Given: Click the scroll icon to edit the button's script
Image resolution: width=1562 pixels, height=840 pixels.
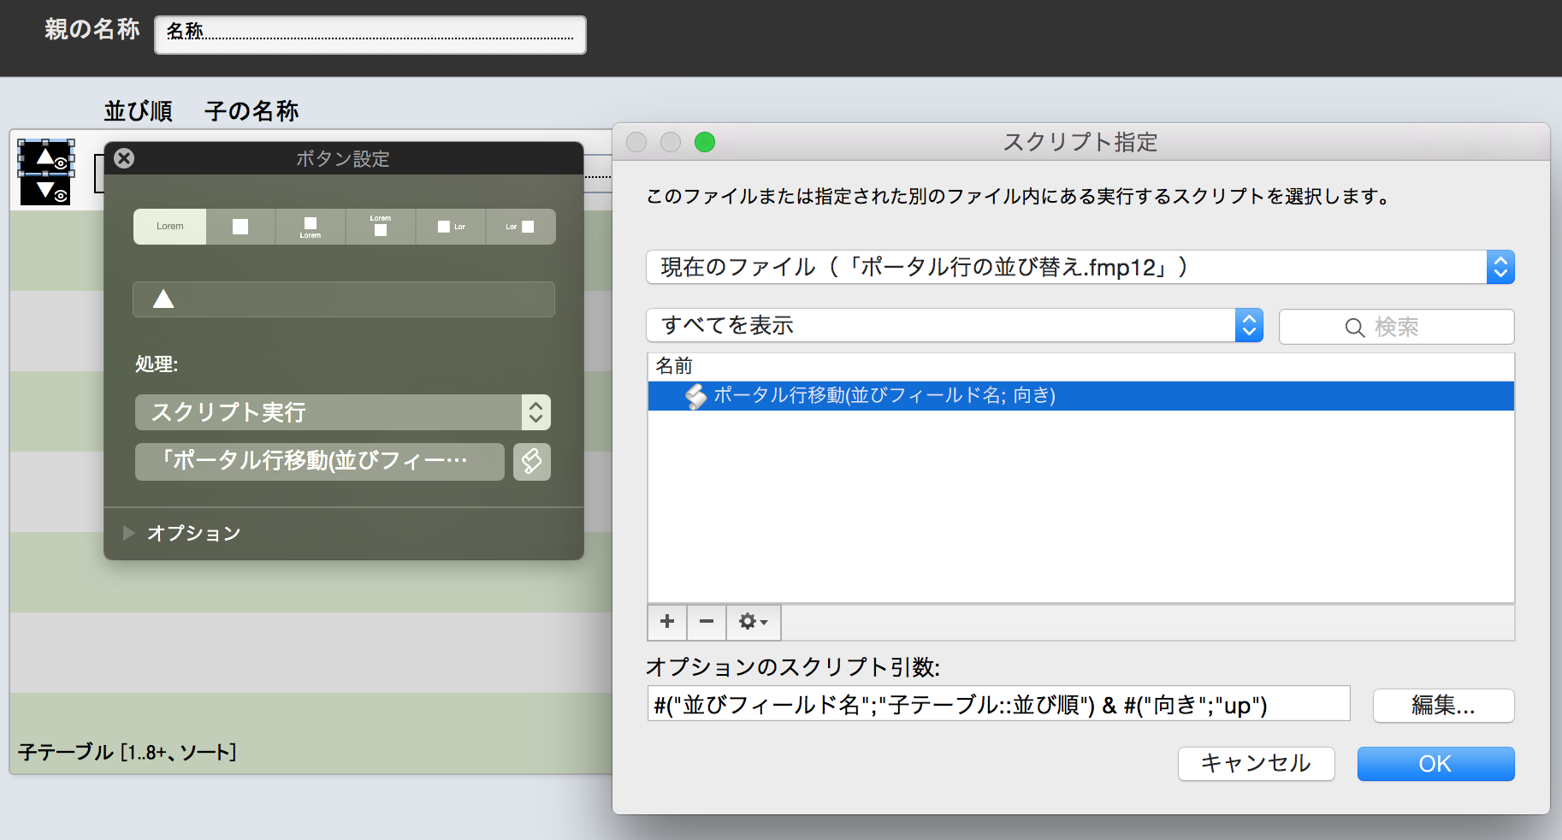Looking at the screenshot, I should 531,461.
